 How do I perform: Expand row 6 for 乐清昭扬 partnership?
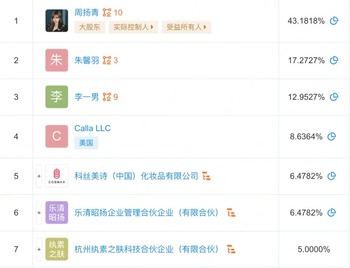click(x=39, y=213)
